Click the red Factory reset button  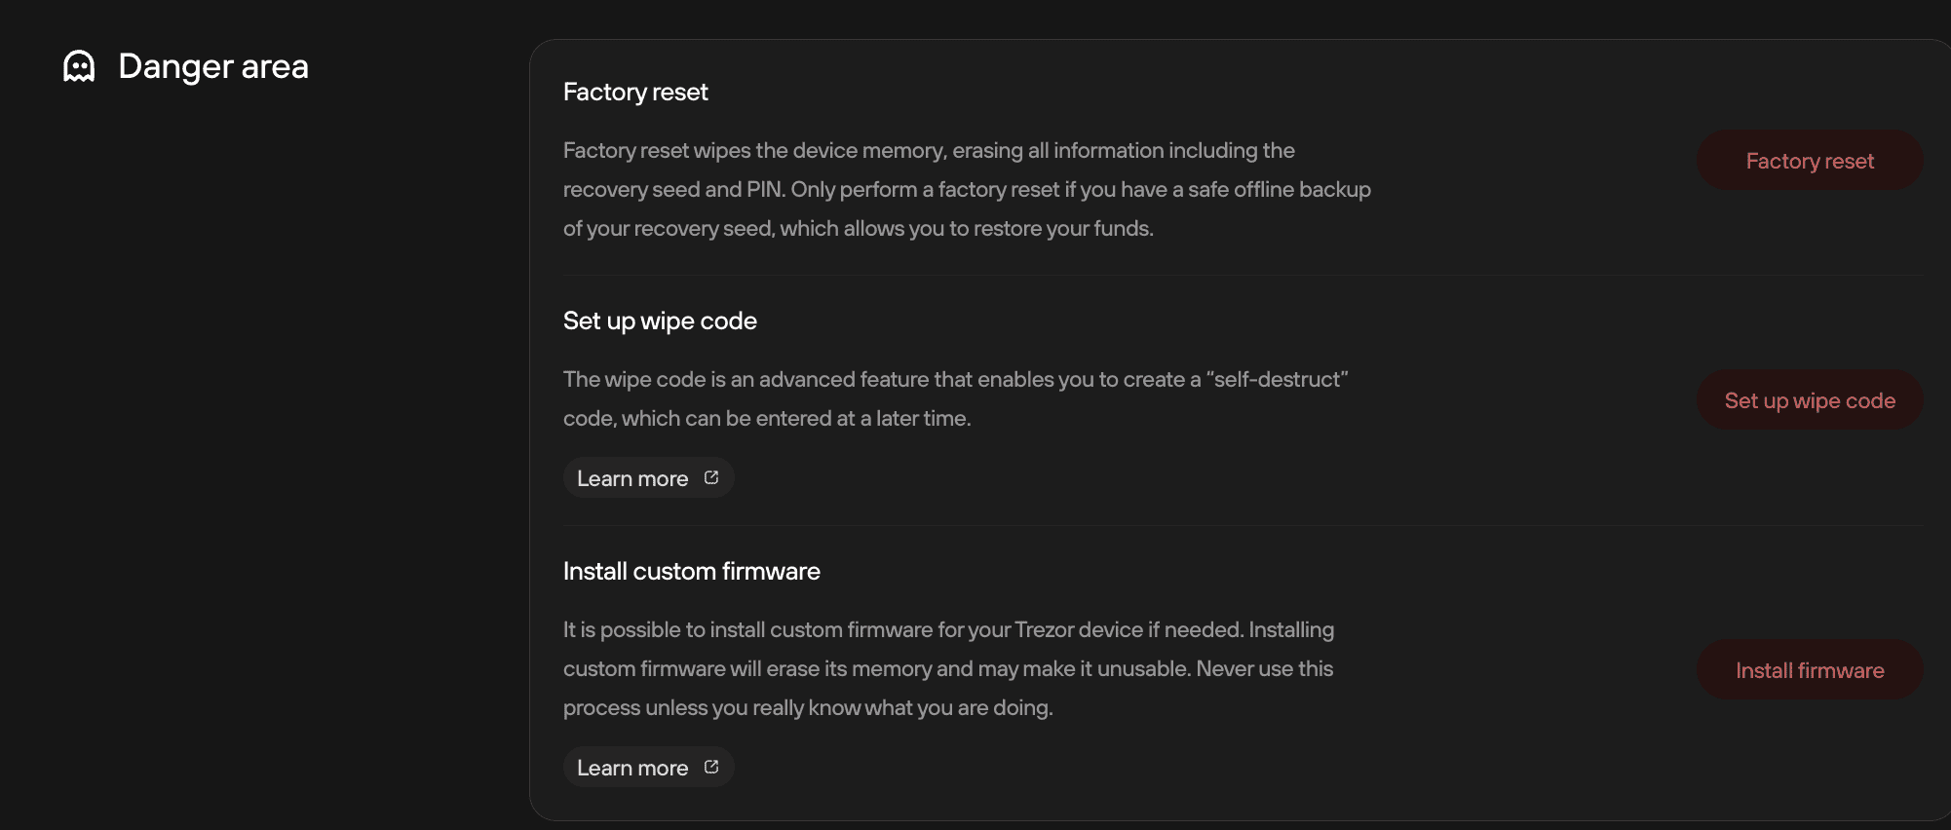coord(1810,161)
